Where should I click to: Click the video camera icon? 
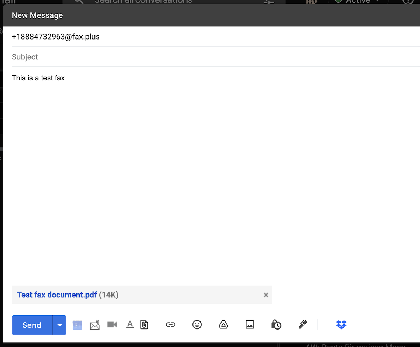click(112, 325)
